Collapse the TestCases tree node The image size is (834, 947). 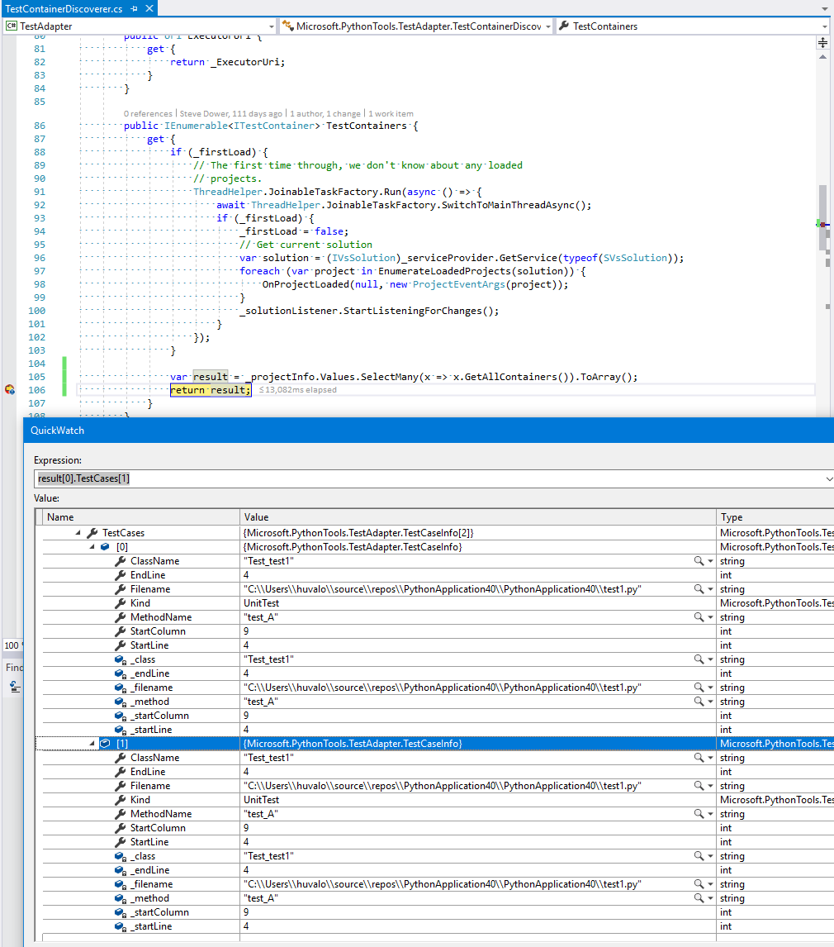click(76, 532)
